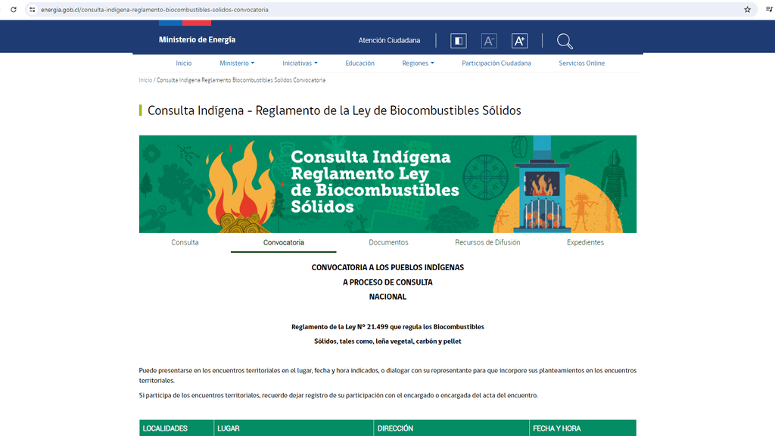Expand the Iniciativas dropdown menu
This screenshot has width=775, height=436.
click(300, 64)
